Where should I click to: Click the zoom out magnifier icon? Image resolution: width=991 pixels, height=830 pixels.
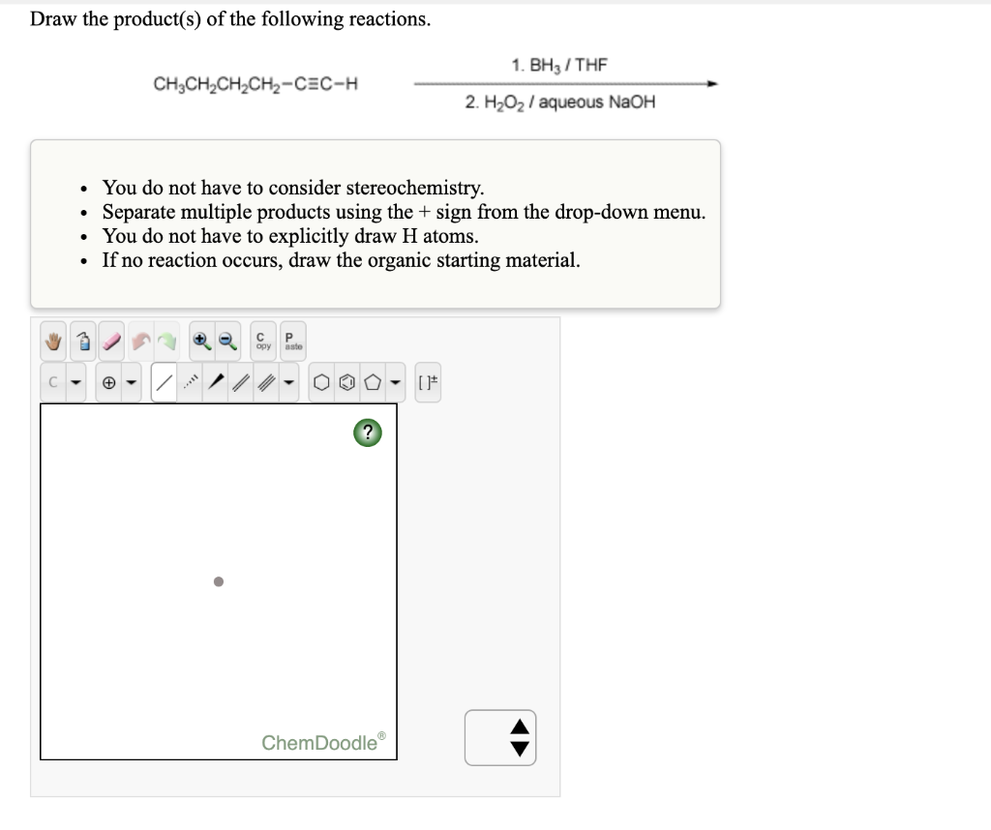coord(225,340)
